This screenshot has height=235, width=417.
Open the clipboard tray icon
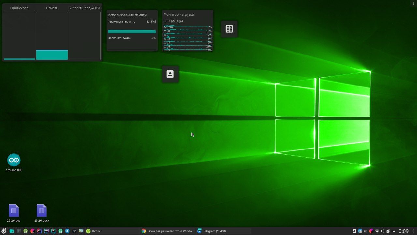(x=388, y=231)
